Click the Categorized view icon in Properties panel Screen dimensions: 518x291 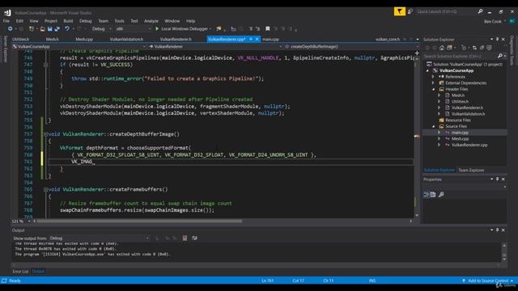coord(427,195)
